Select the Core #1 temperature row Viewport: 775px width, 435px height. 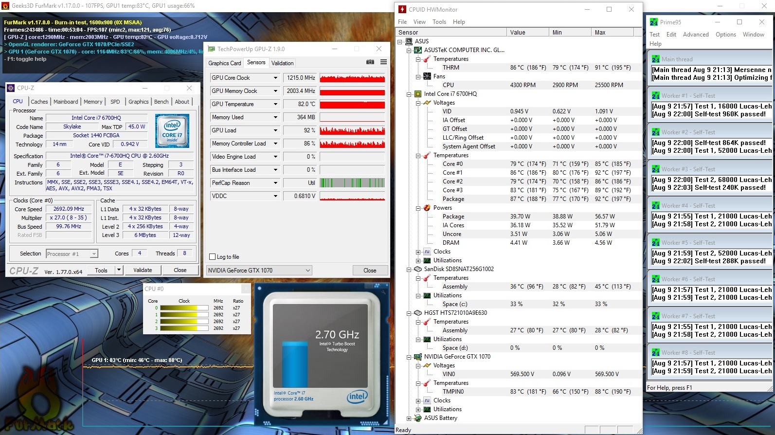pos(518,173)
